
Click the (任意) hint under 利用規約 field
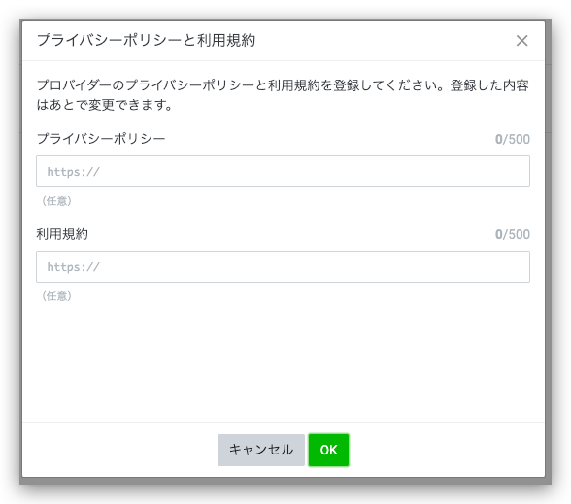point(56,295)
